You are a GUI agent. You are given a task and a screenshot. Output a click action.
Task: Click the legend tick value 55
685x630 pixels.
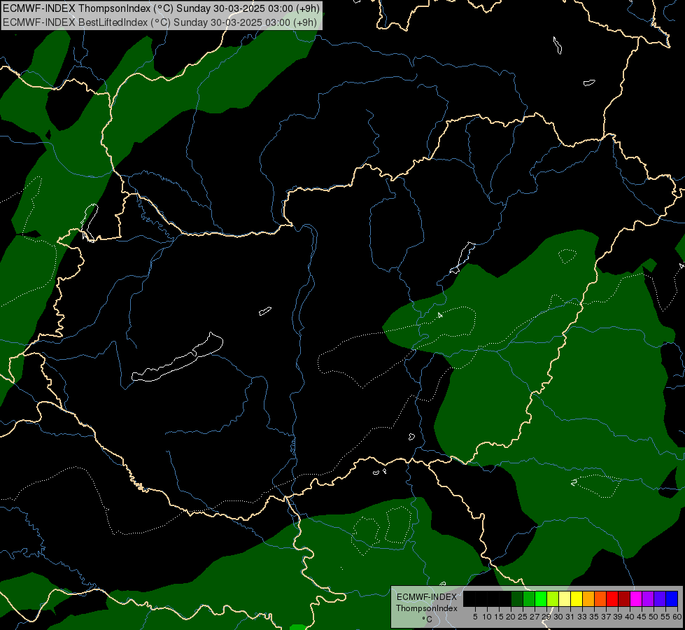[666, 617]
